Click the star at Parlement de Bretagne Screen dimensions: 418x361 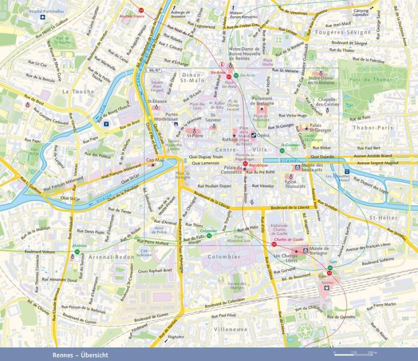coord(262,108)
